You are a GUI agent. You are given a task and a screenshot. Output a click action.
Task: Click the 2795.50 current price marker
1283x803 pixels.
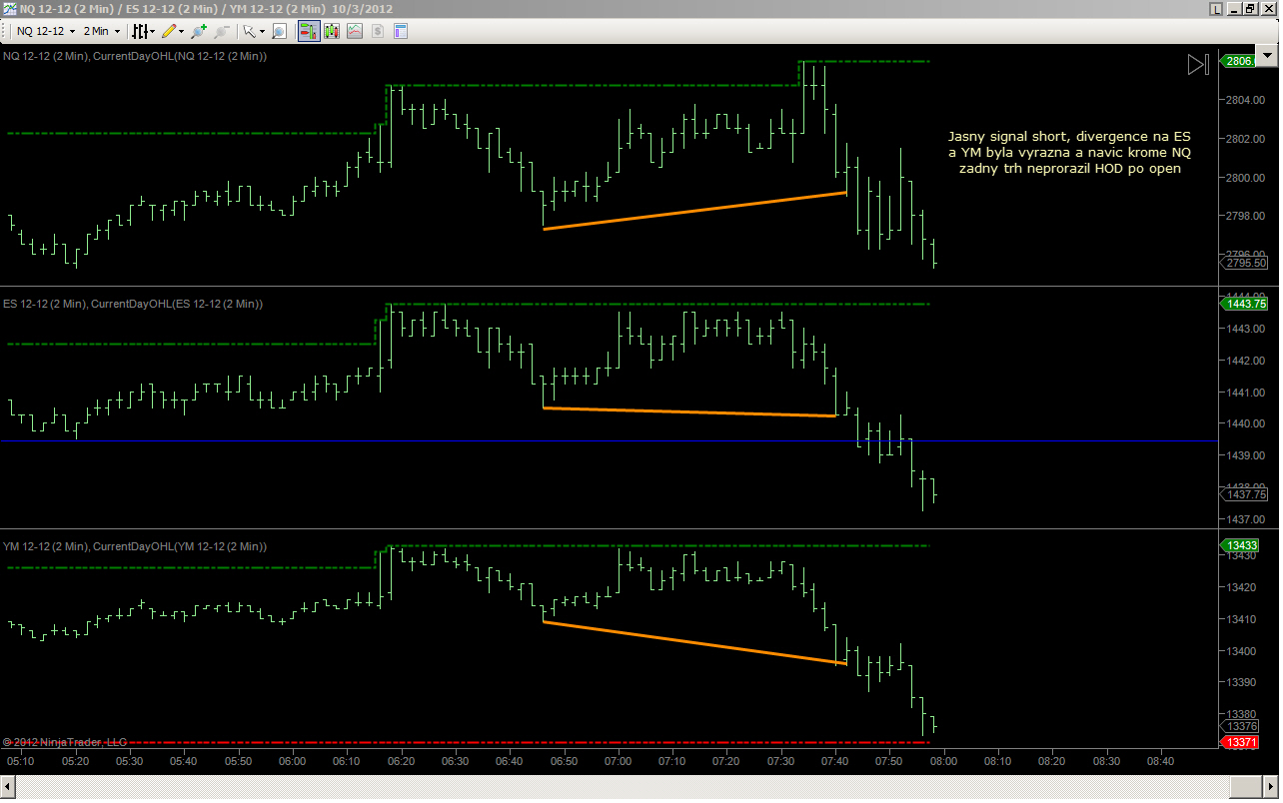click(1245, 263)
